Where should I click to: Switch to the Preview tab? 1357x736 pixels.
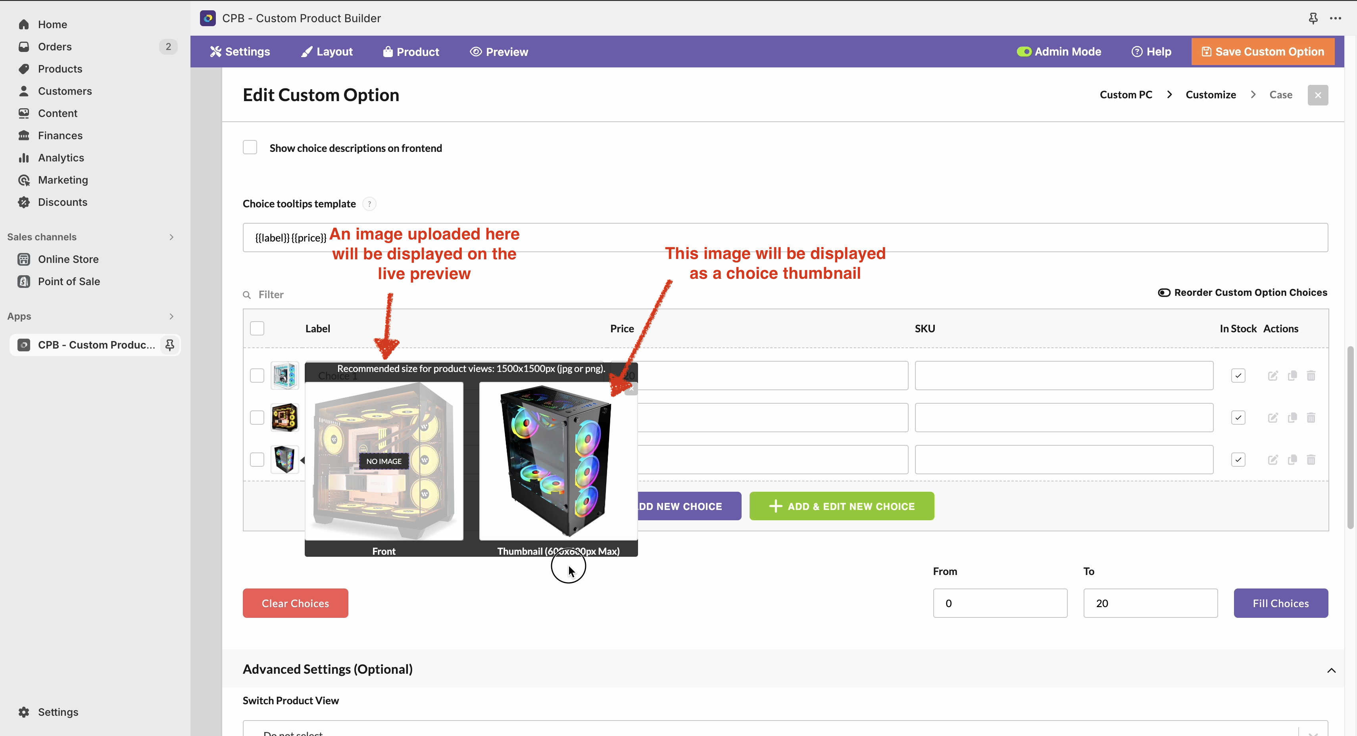click(x=499, y=52)
